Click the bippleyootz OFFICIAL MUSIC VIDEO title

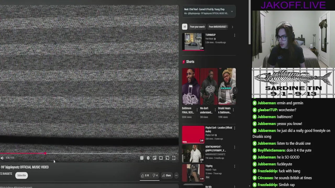coord(25,167)
